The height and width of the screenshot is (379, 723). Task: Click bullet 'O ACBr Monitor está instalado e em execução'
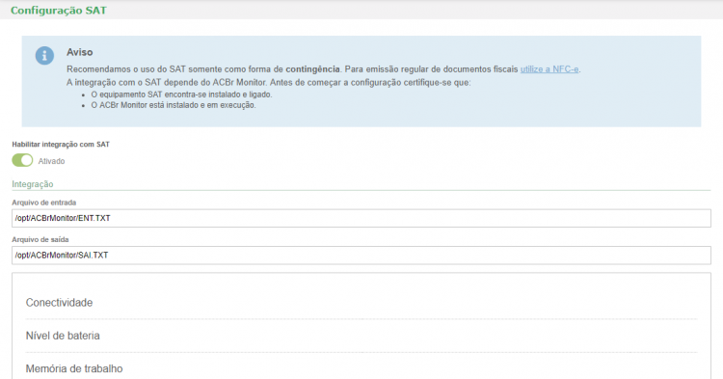(174, 105)
